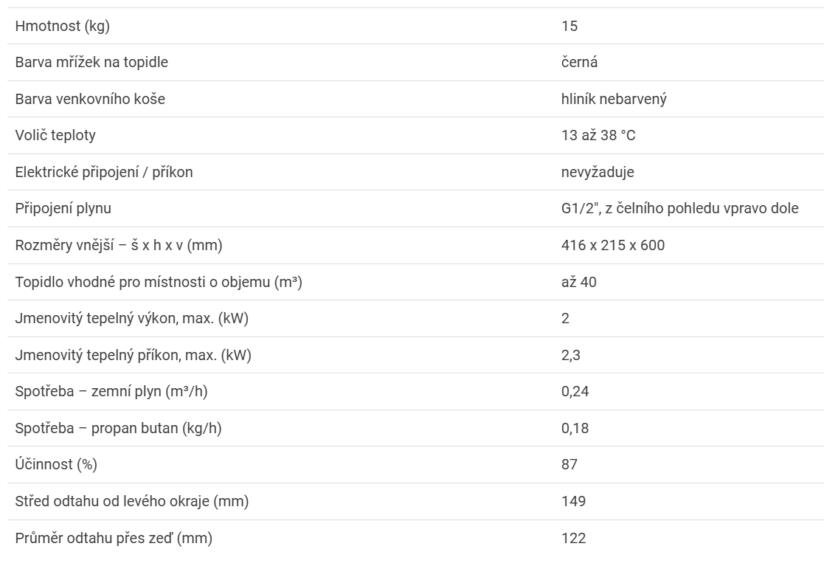Viewport: 824px width, 566px height.
Task: Click the 'Topidlo vhodné pro místnosti' label
Action: point(158,282)
